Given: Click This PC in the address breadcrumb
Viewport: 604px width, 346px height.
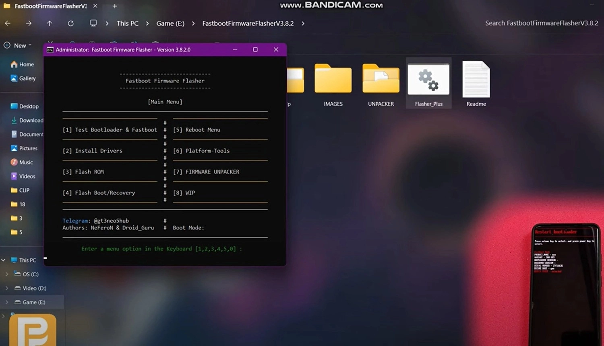Looking at the screenshot, I should 128,23.
